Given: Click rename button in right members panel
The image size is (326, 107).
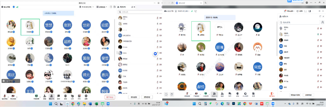Looking at the screenshot, I should [295, 95].
